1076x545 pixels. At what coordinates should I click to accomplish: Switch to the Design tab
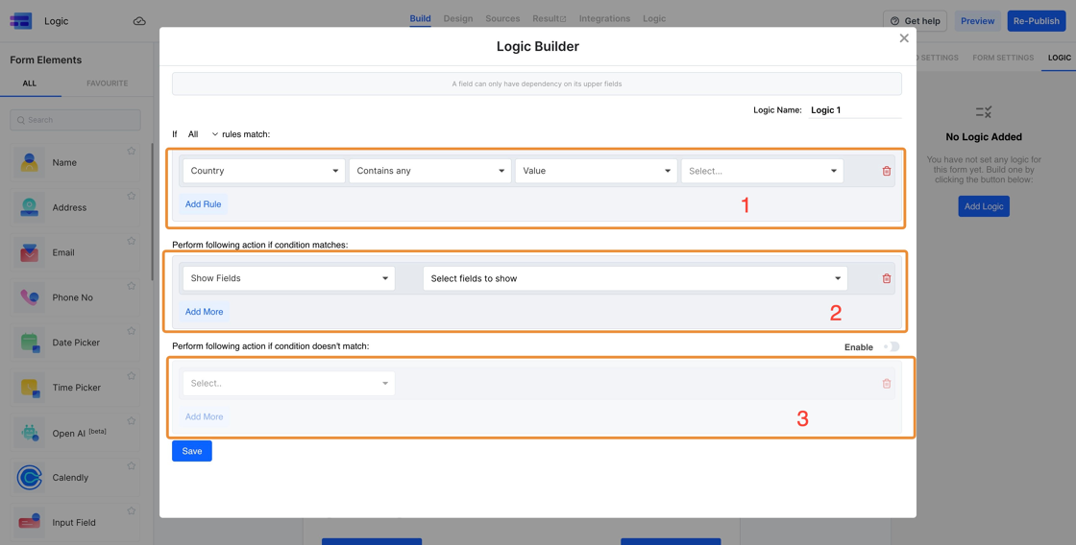[457, 18]
